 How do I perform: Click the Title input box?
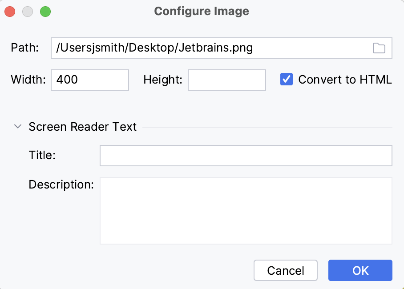click(246, 155)
